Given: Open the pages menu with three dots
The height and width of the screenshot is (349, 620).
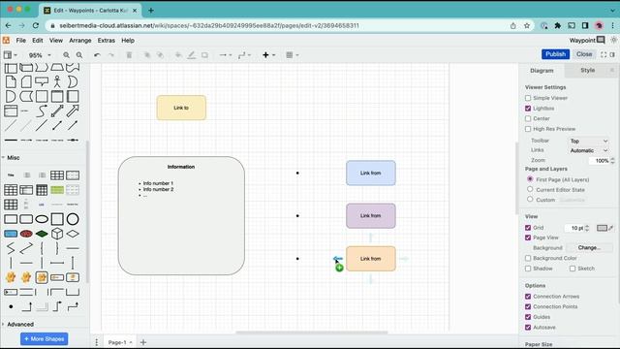Looking at the screenshot, I should (x=97, y=342).
